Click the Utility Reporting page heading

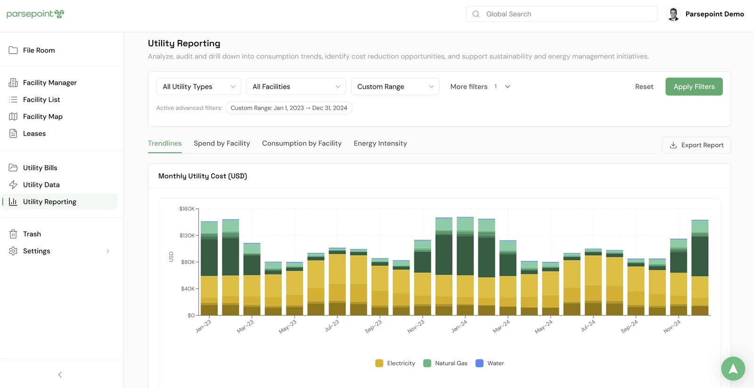184,43
